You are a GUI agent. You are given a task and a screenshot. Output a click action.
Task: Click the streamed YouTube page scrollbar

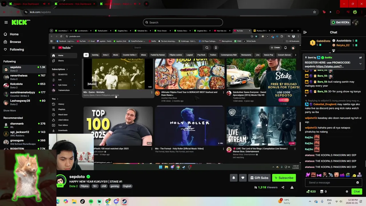[x=300, y=126]
